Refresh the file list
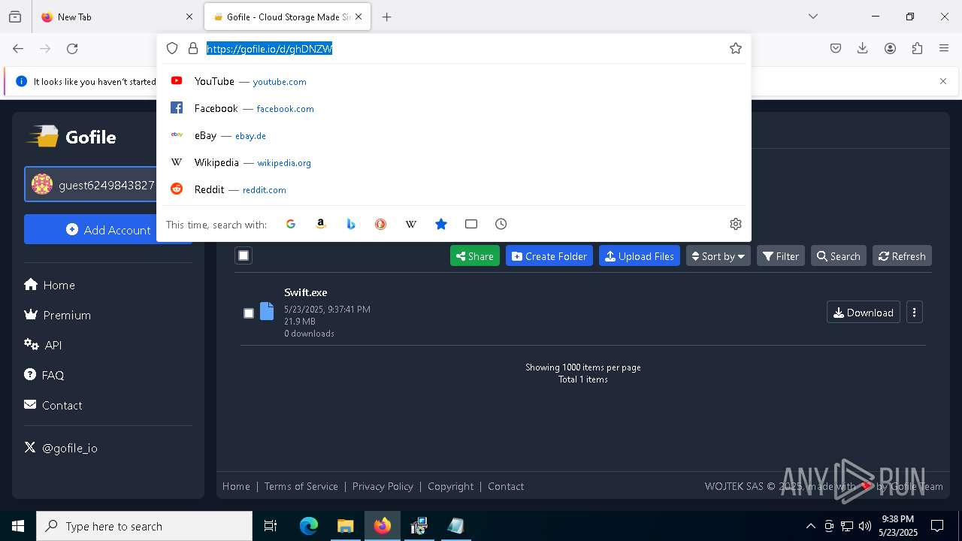The height and width of the screenshot is (541, 962). pos(902,256)
